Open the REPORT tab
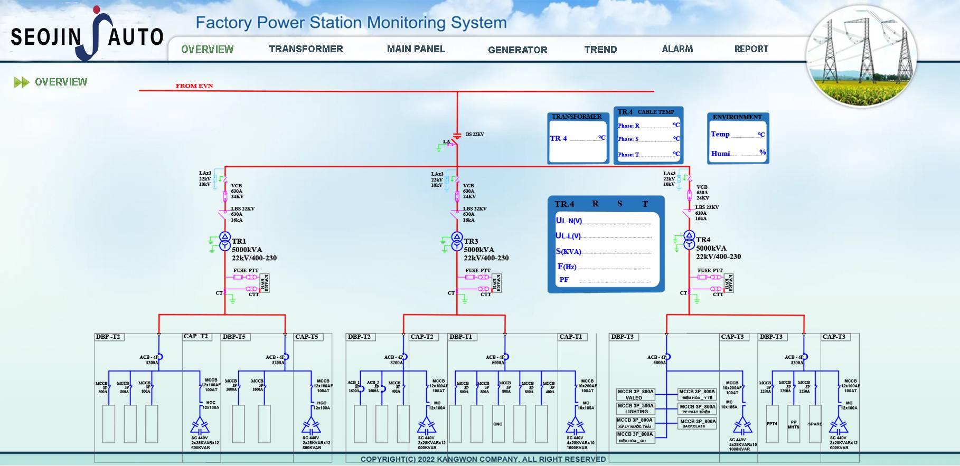 (x=751, y=49)
